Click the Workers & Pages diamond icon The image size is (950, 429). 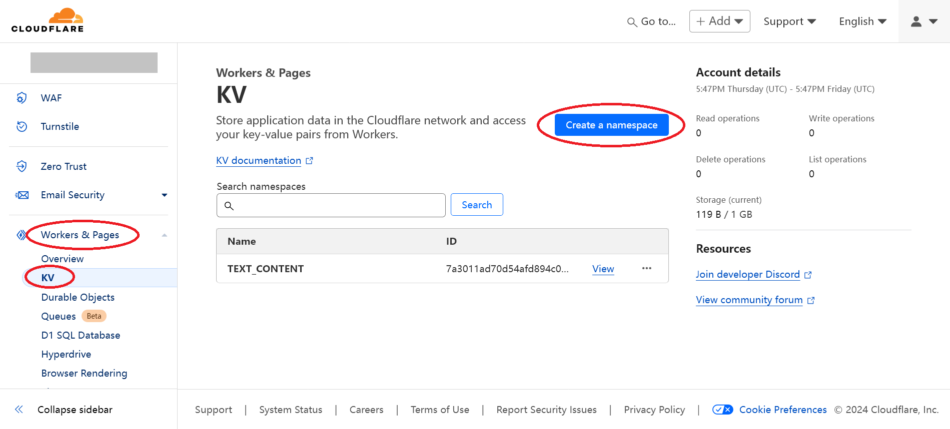(22, 235)
